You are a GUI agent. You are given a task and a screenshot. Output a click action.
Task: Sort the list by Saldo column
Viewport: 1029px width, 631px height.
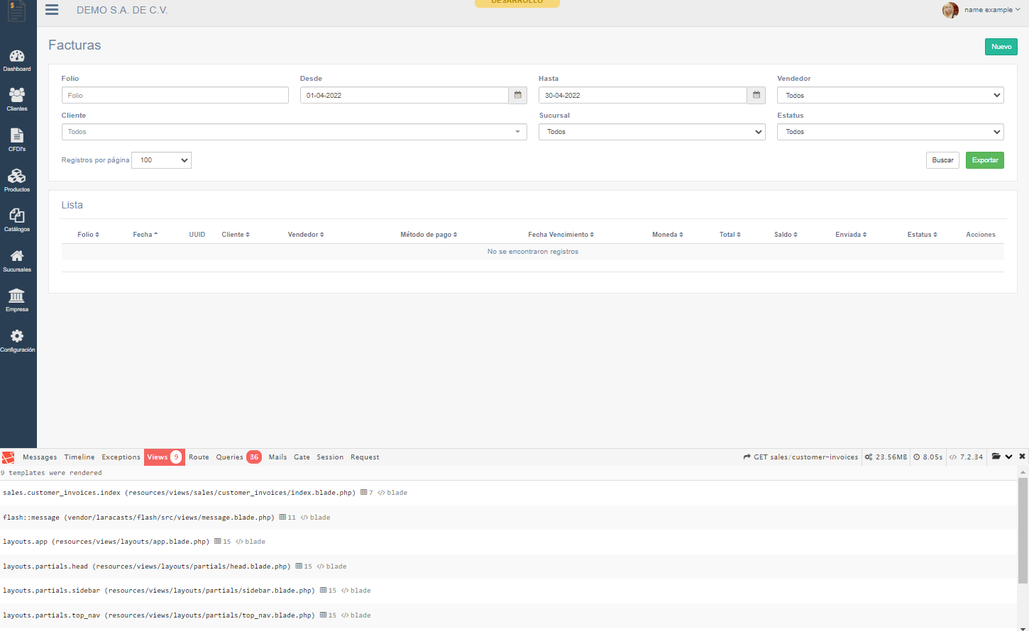pos(786,235)
